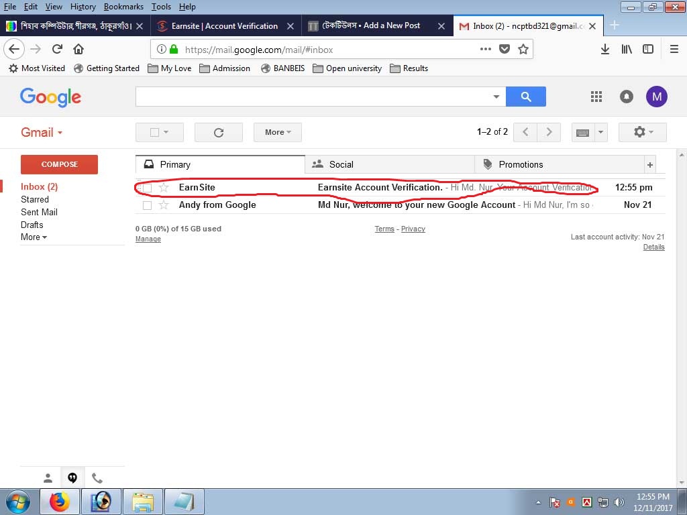Open the Terms link
The width and height of the screenshot is (687, 515).
(384, 229)
